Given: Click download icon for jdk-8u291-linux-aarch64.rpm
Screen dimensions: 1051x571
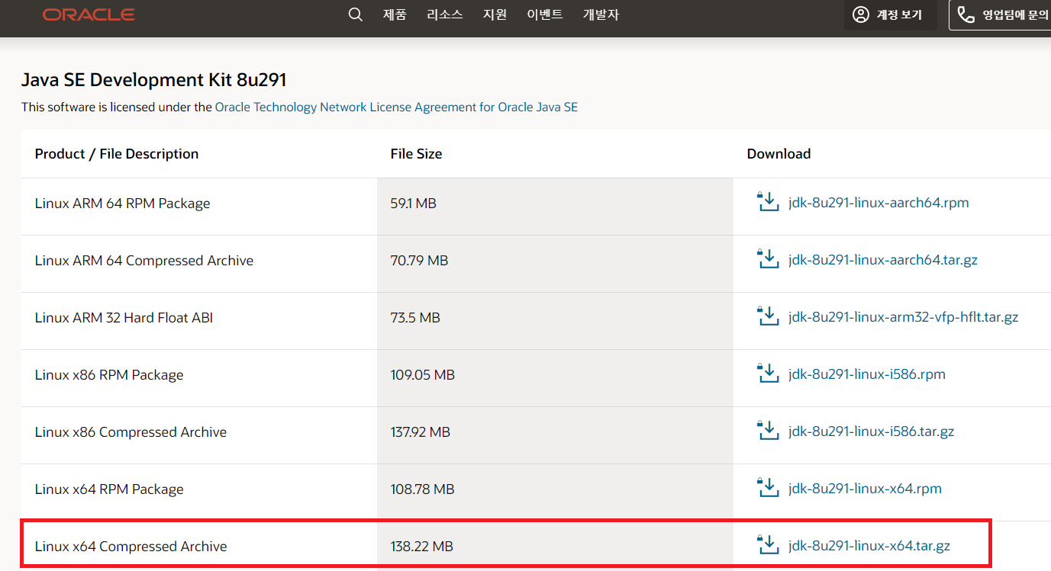Looking at the screenshot, I should [x=767, y=203].
